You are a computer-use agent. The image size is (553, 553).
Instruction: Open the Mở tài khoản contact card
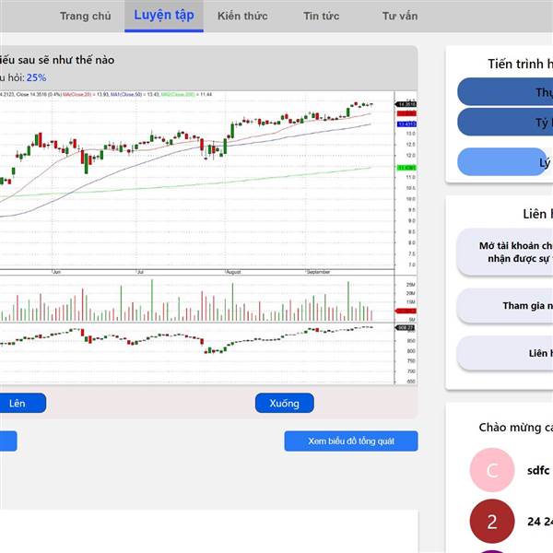pos(505,252)
